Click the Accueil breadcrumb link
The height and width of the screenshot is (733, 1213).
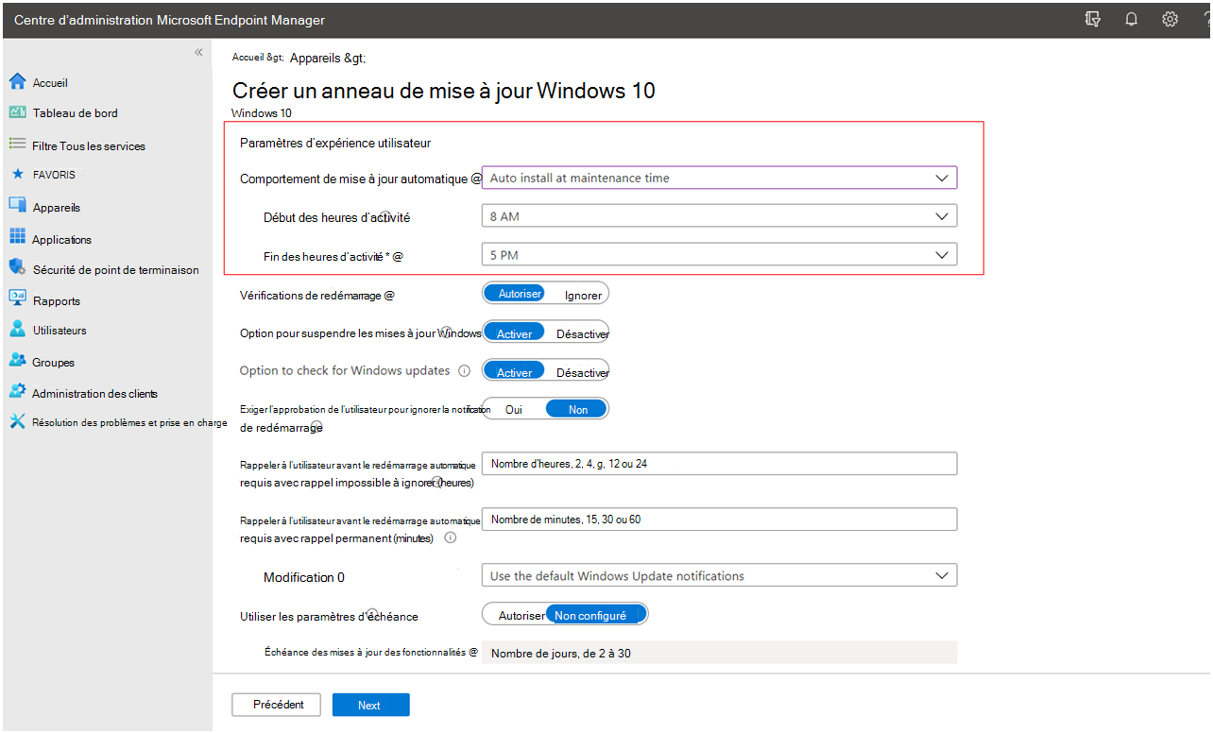coord(257,58)
